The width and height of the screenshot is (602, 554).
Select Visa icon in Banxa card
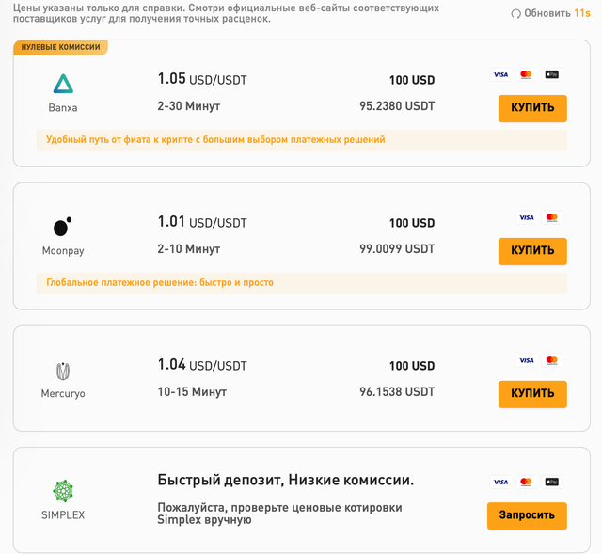coord(500,74)
